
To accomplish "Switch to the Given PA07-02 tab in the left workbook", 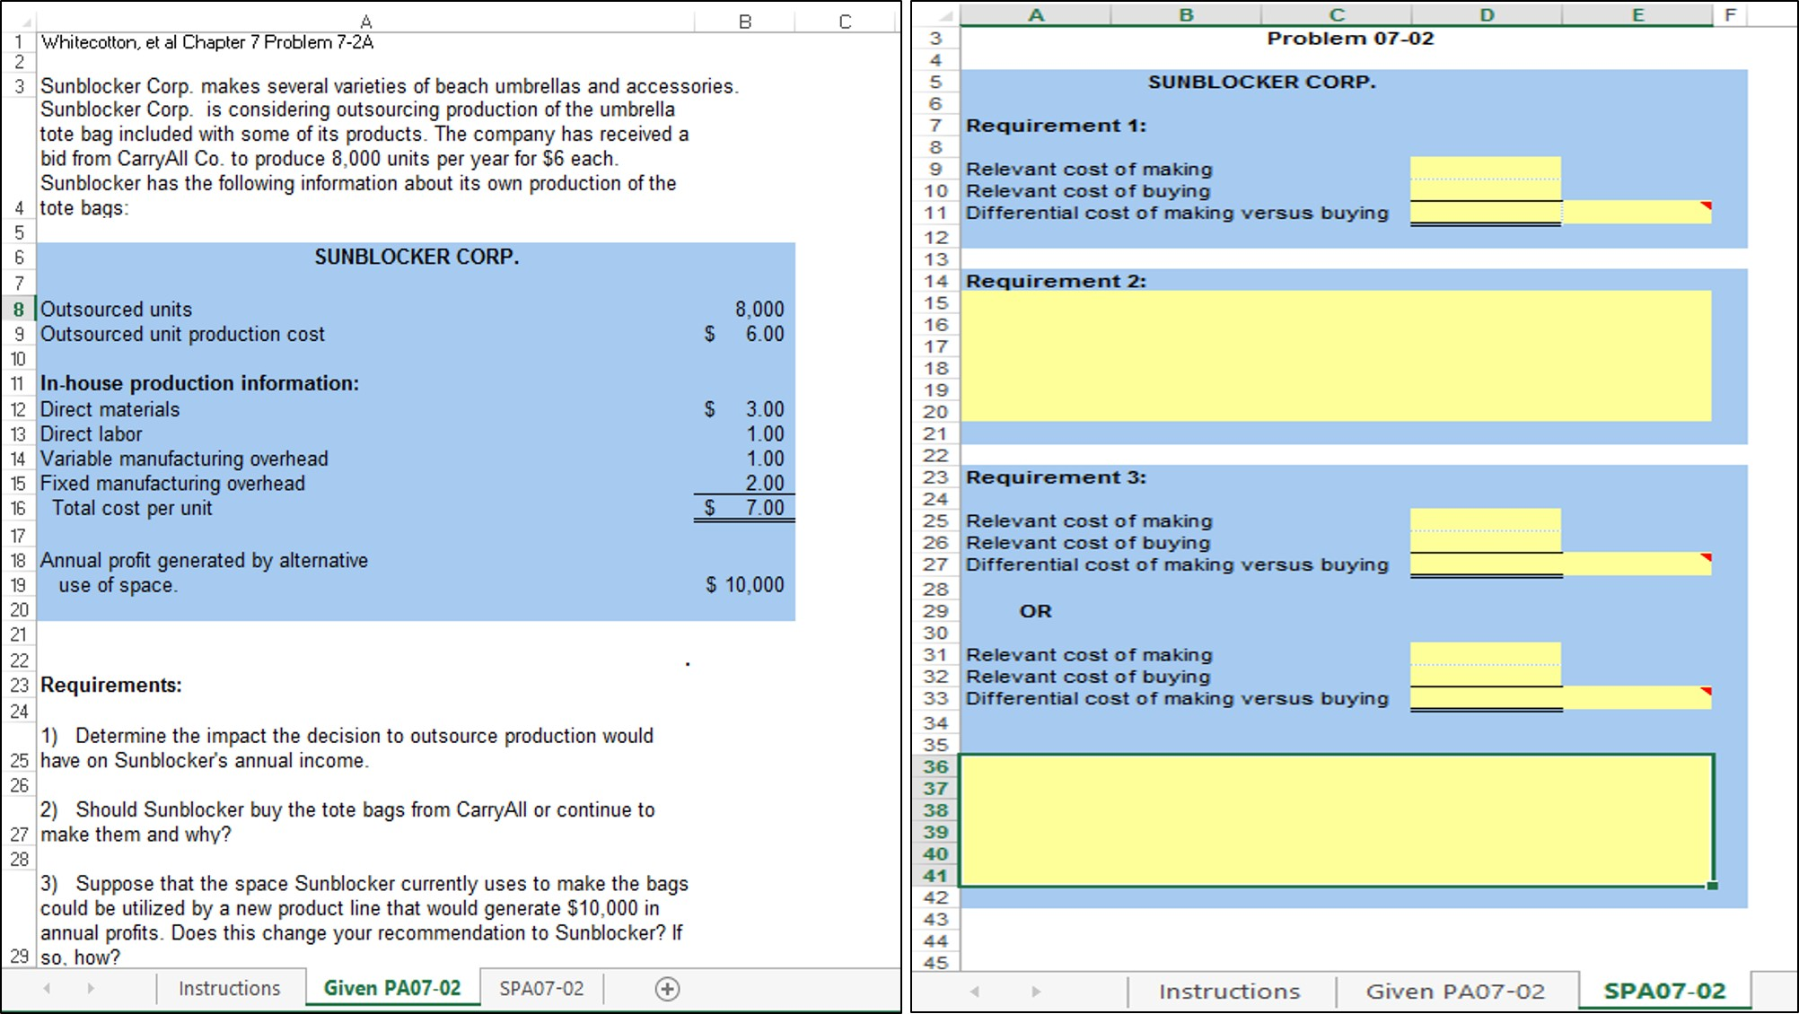I will (x=392, y=988).
